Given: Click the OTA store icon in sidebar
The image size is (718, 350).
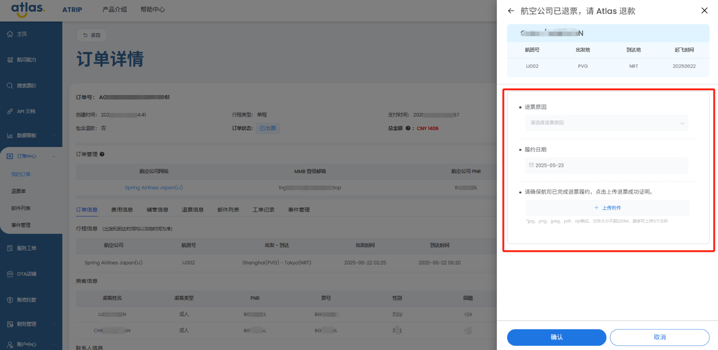Looking at the screenshot, I should [10, 274].
